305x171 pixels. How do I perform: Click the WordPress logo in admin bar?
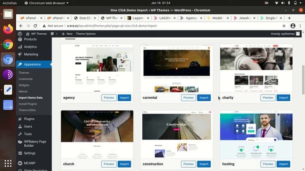(20, 34)
